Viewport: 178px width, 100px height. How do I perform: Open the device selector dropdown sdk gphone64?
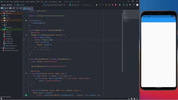point(54,5)
